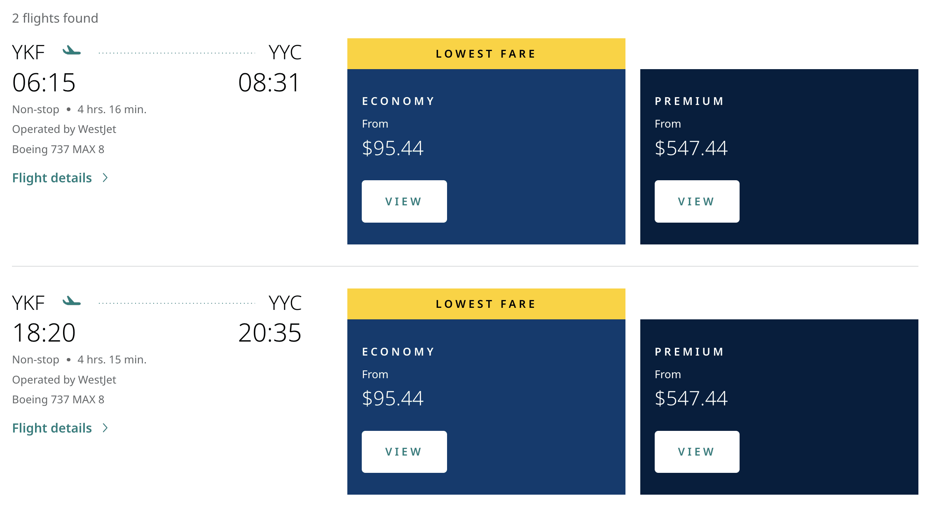Open Flight details for the 18:20 departure
The image size is (932, 507).
52,428
